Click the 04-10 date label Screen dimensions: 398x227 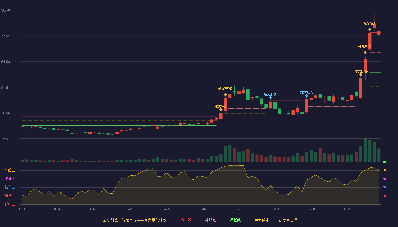click(x=130, y=209)
